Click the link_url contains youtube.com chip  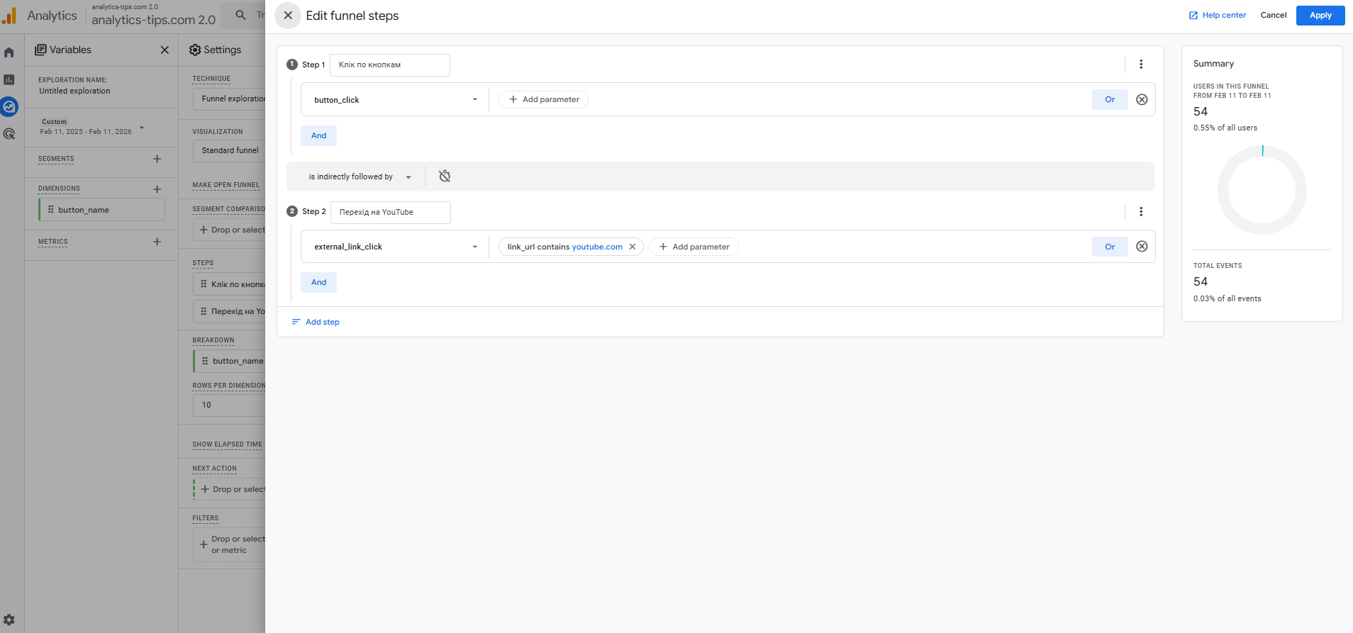[564, 247]
